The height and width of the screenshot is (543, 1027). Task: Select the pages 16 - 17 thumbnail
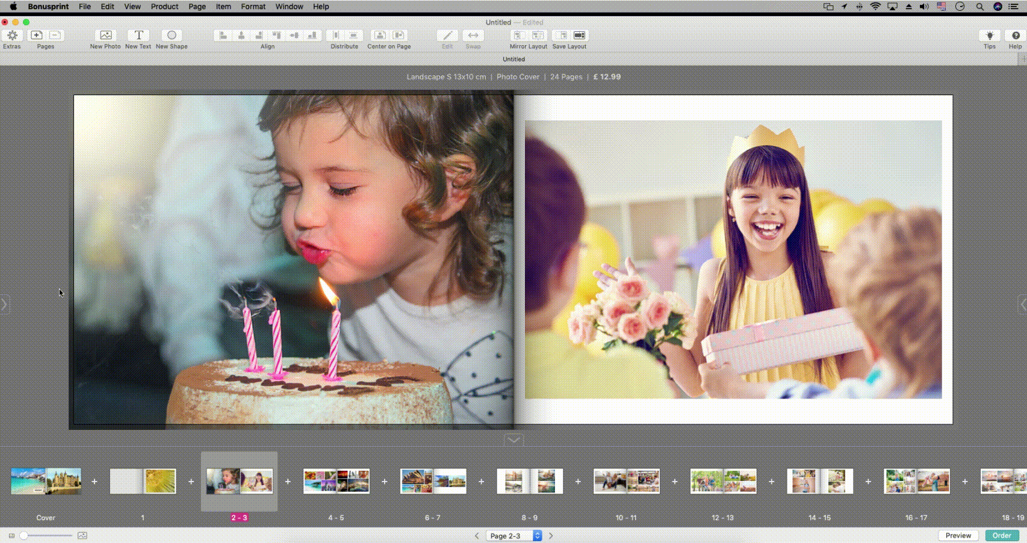(916, 481)
